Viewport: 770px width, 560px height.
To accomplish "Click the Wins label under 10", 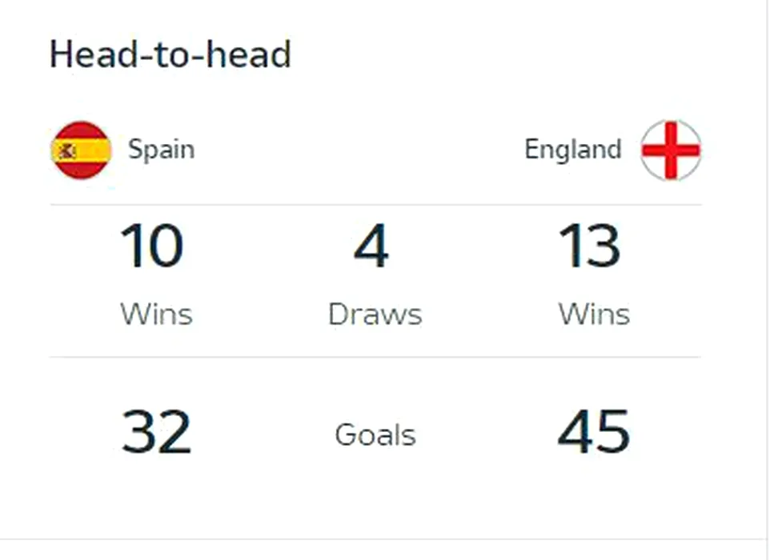I will point(156,314).
